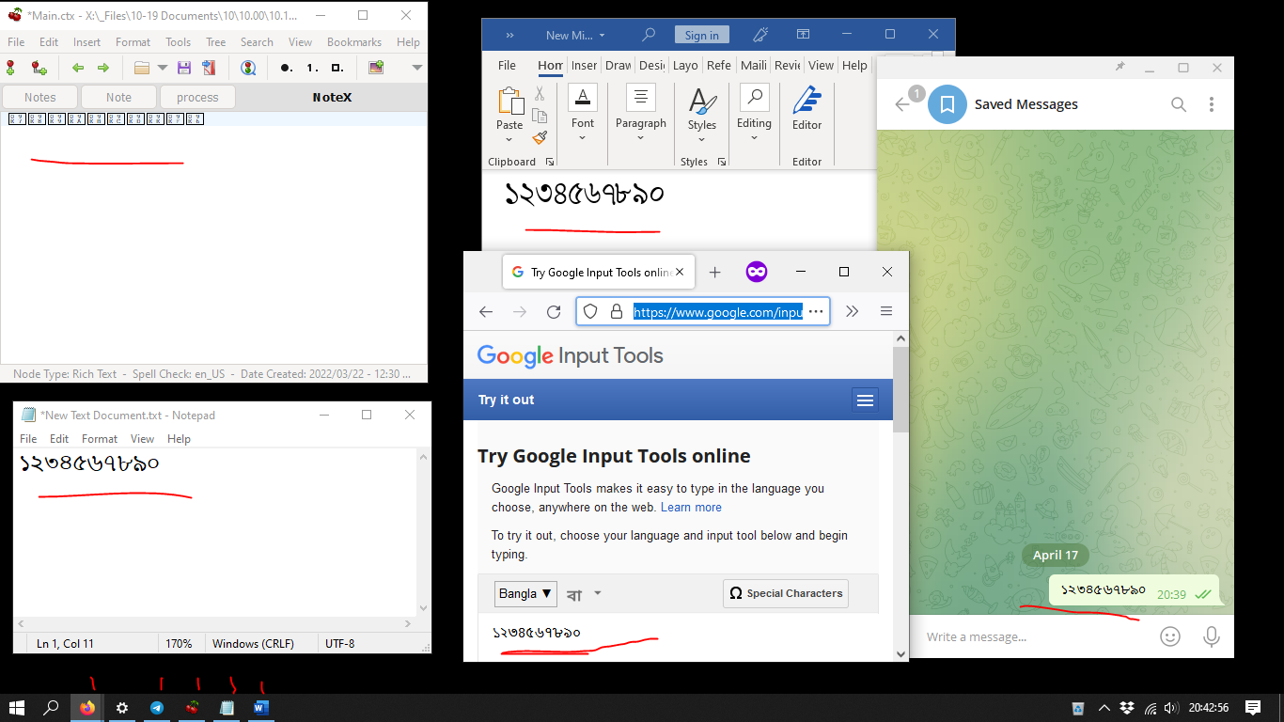The height and width of the screenshot is (722, 1284).
Task: Toggle bullet list formatting in NoteX
Action: [285, 68]
